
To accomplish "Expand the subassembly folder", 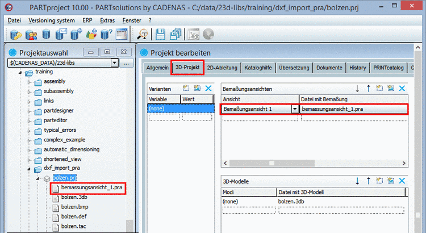I will 29,92.
